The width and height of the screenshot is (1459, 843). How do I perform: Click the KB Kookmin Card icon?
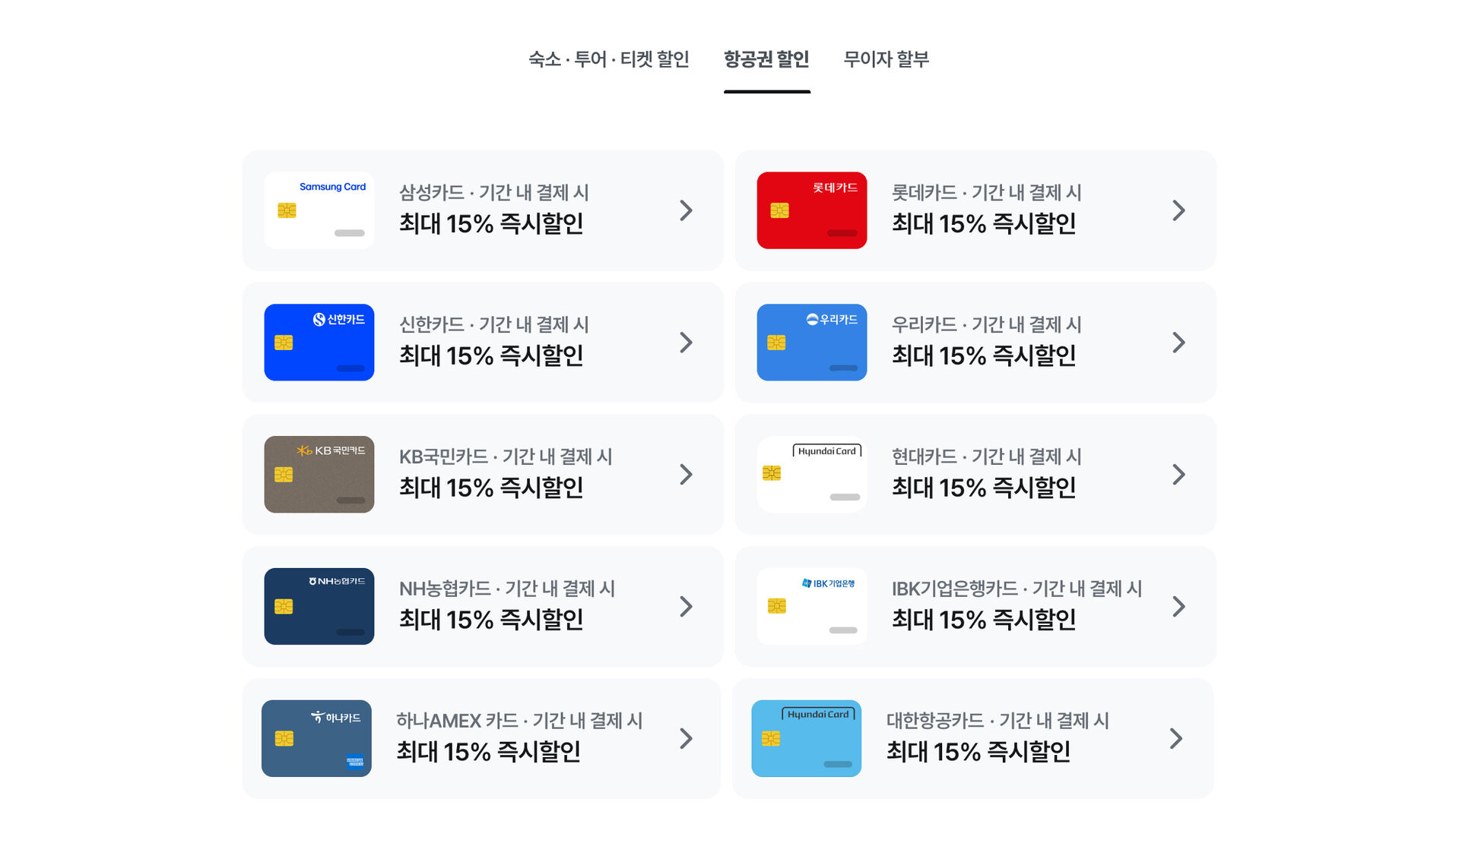point(319,475)
